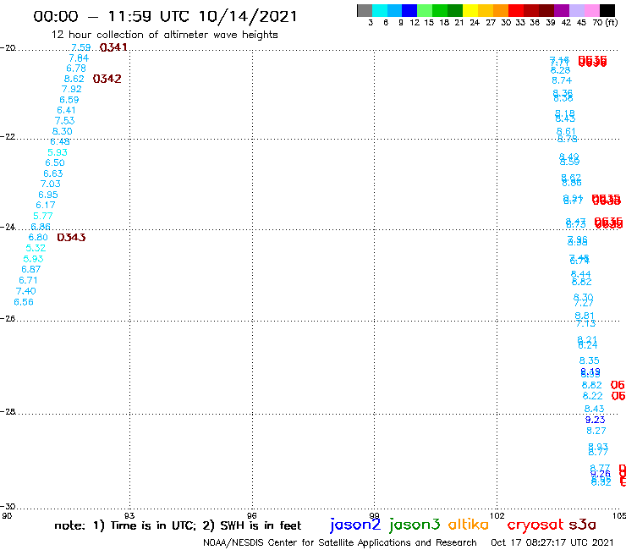Image resolution: width=626 pixels, height=550 pixels.
Task: Pick the pink 70 ft legend swatch
Action: point(591,10)
